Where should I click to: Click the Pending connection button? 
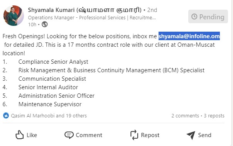[208, 17]
